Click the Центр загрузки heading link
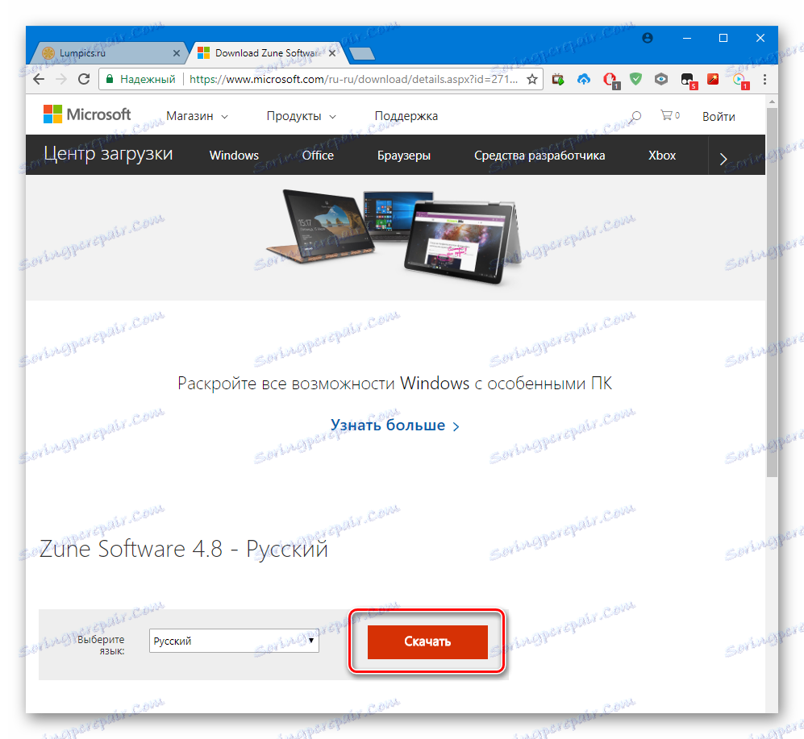This screenshot has width=804, height=739. pyautogui.click(x=108, y=154)
